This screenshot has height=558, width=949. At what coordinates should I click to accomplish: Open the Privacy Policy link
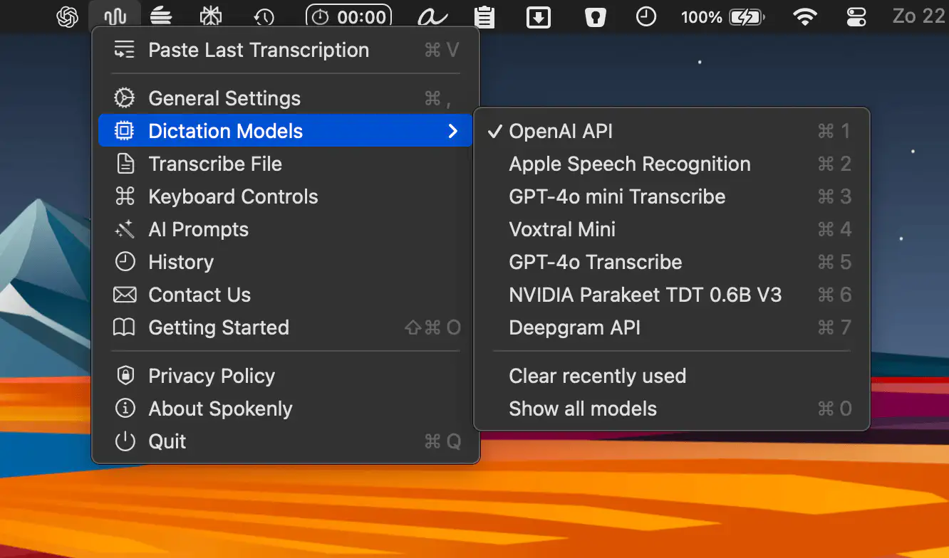(212, 376)
